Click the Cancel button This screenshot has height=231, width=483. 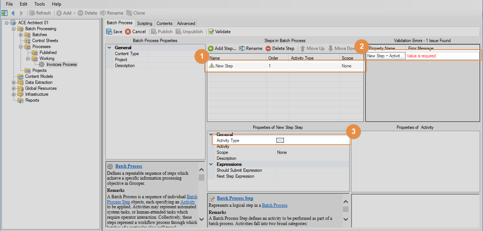136,32
